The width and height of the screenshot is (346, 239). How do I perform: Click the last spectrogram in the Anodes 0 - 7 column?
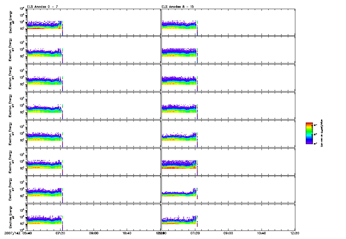click(94, 217)
